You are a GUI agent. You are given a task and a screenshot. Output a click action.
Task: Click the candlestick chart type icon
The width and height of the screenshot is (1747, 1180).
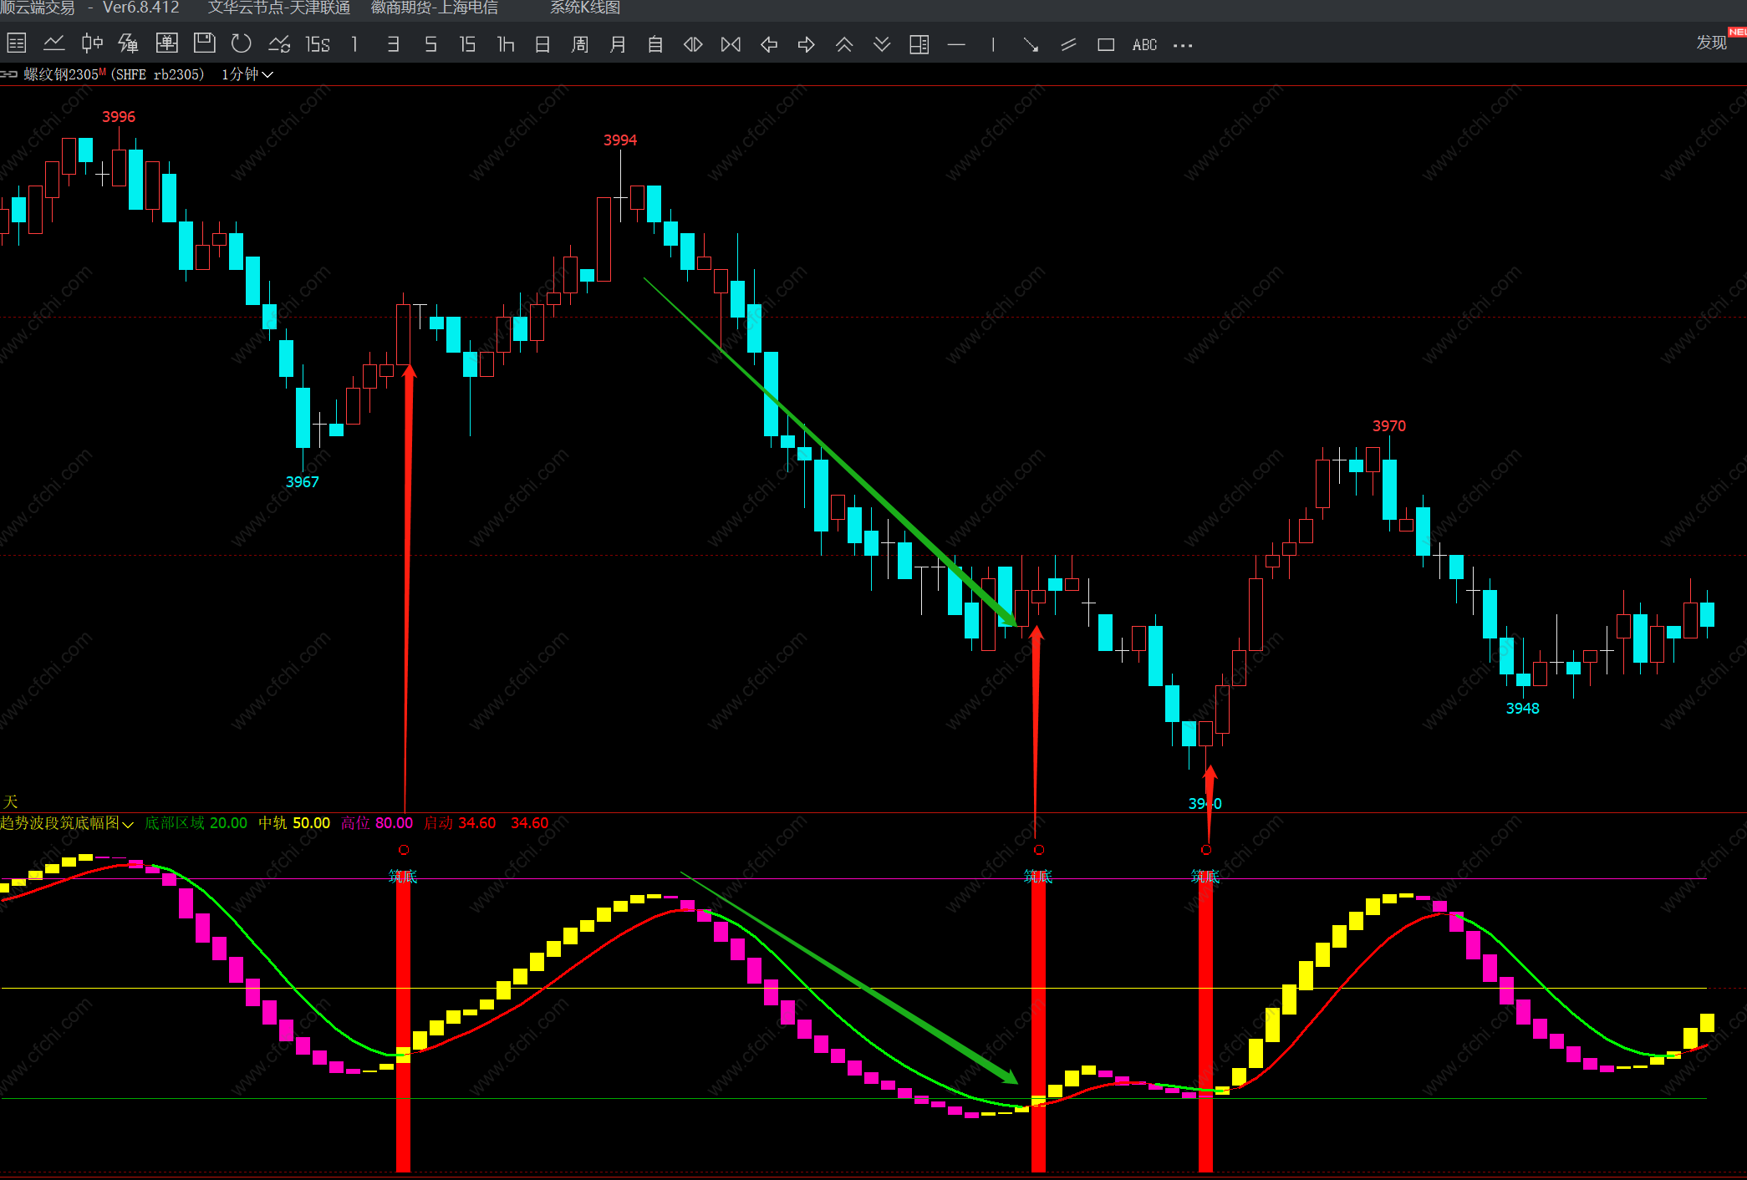[x=92, y=43]
